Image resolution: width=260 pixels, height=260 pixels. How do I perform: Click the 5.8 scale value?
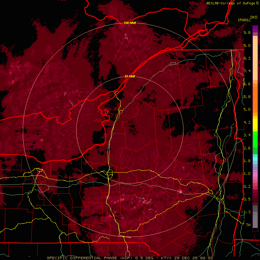pyautogui.click(x=247, y=97)
